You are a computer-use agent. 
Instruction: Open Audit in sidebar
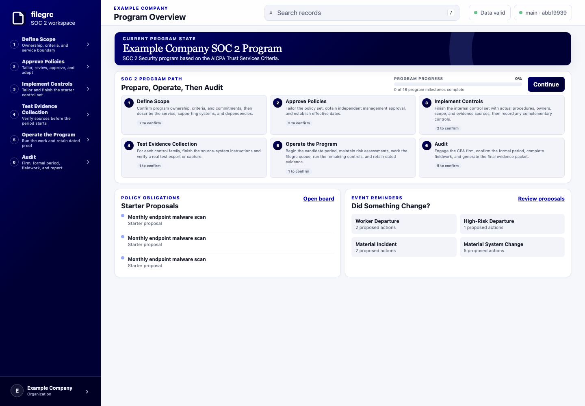[x=50, y=162]
